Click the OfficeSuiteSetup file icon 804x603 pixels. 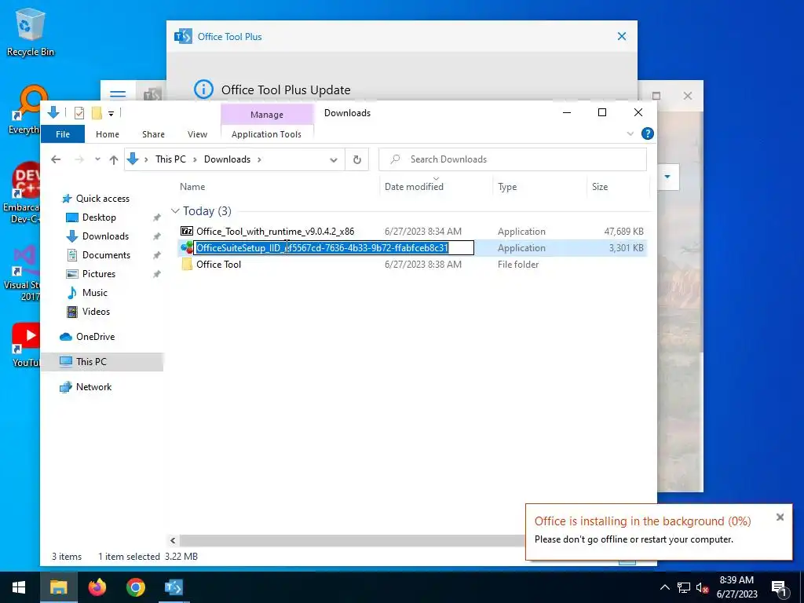(x=187, y=247)
